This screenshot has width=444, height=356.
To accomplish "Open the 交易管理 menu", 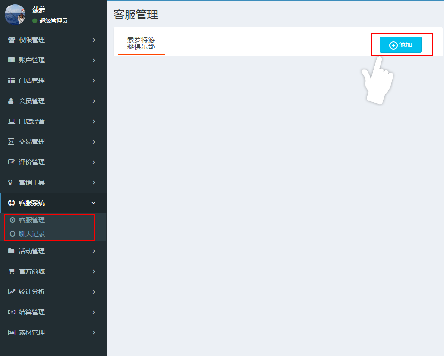I will 53,142.
